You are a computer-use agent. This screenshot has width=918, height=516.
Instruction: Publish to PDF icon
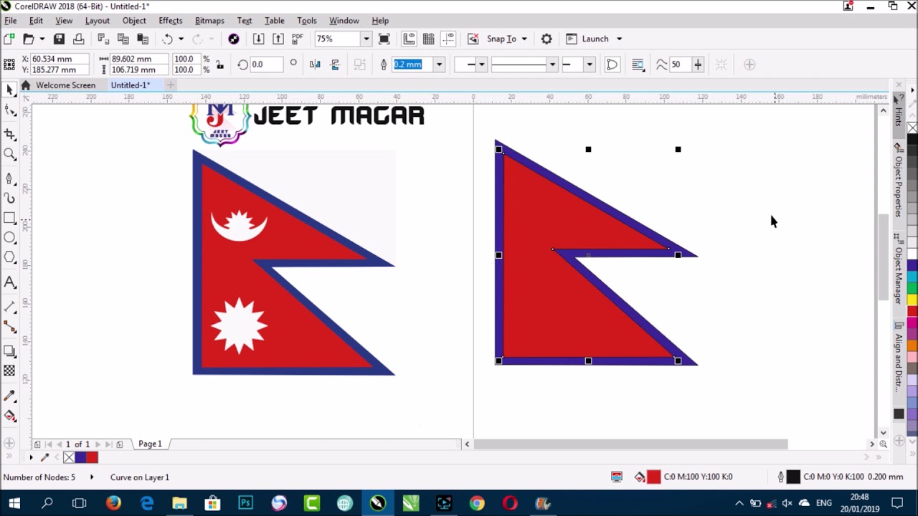pos(298,39)
